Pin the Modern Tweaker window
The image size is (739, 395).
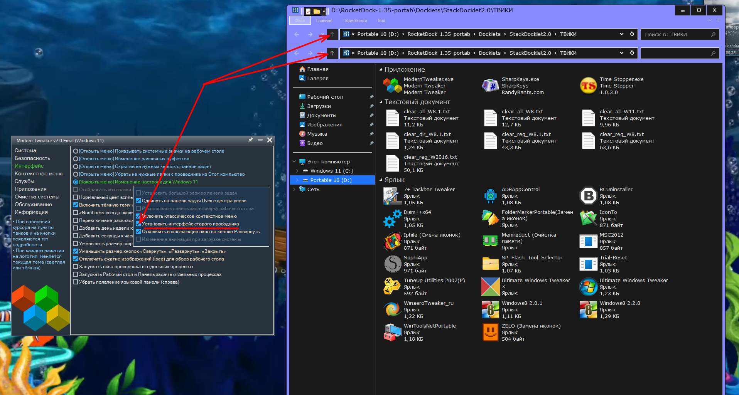(x=251, y=140)
